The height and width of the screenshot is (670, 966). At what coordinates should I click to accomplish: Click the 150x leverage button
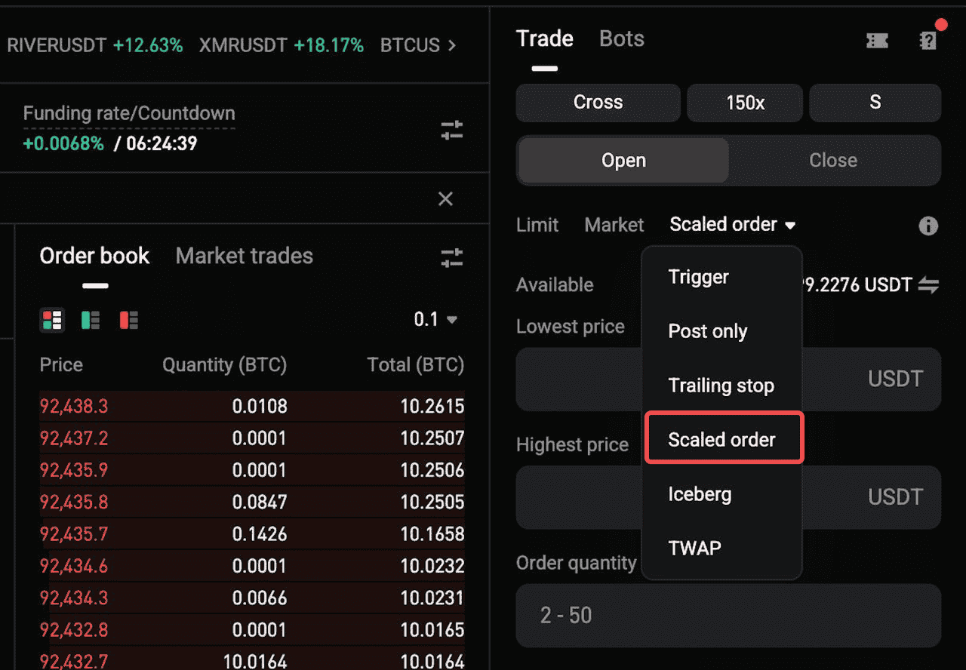click(744, 103)
